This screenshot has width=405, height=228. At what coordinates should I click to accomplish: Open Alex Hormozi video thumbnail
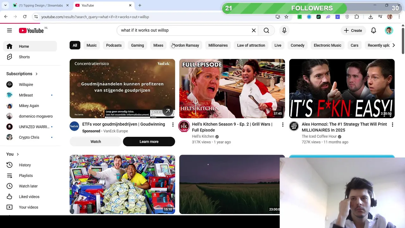pos(342,89)
